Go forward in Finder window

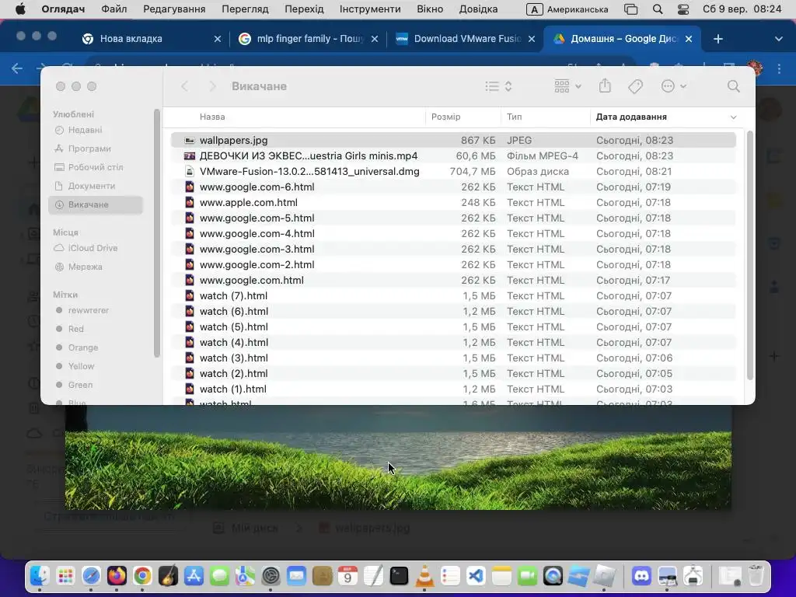[x=212, y=86]
